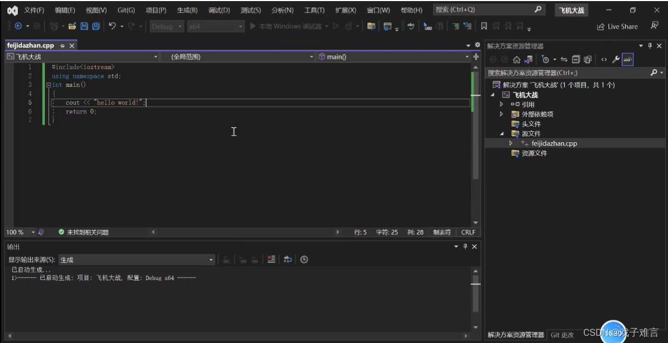Close the feijidazhan.cpp tab
668x343 pixels.
tap(71, 46)
